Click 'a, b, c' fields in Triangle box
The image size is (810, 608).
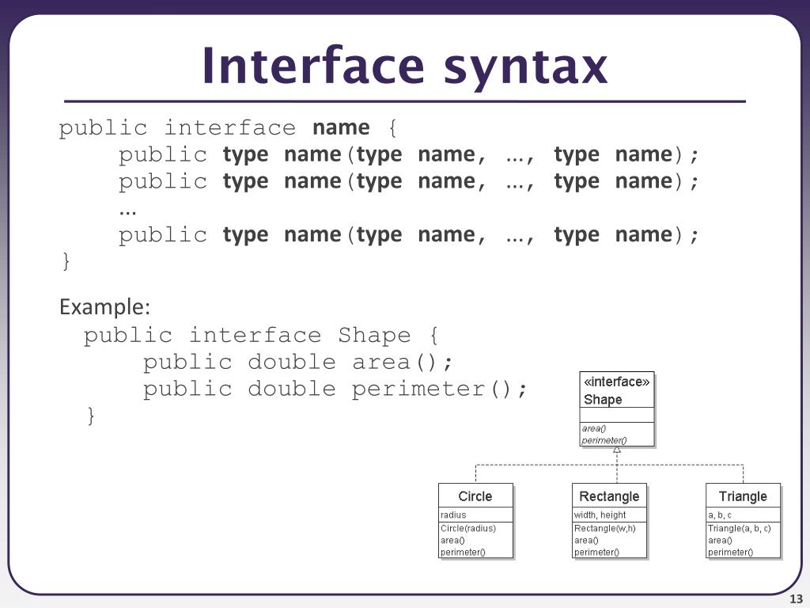click(x=720, y=515)
